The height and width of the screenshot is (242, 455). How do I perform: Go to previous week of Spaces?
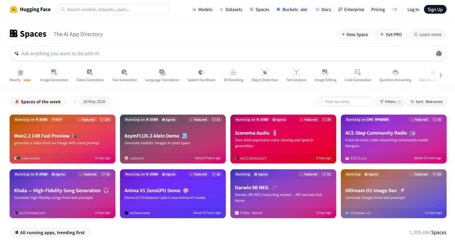tap(75, 102)
